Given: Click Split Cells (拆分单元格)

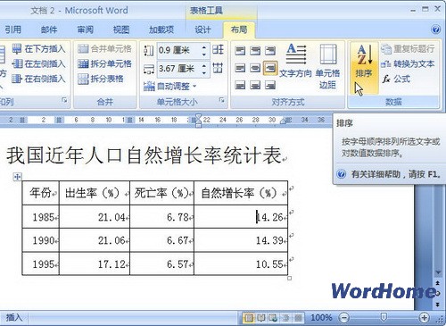Looking at the screenshot, I should click(x=104, y=63).
